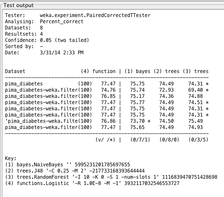Click the 73.70 NaiveBayes result value

[x=137, y=121]
